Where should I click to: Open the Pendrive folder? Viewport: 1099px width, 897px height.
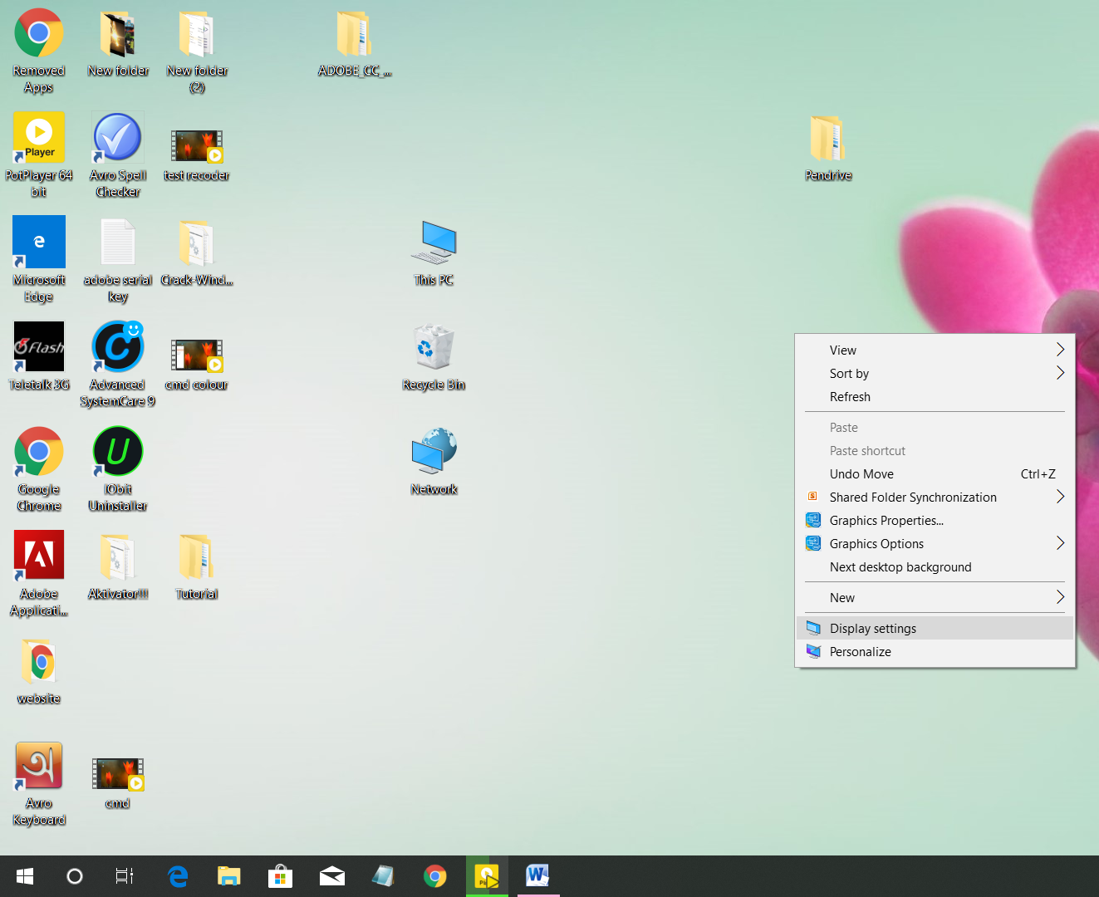(827, 138)
